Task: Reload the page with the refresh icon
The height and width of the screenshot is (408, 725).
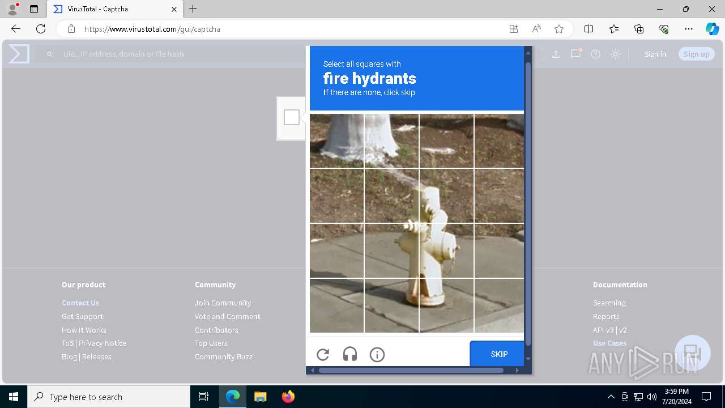Action: [x=41, y=29]
